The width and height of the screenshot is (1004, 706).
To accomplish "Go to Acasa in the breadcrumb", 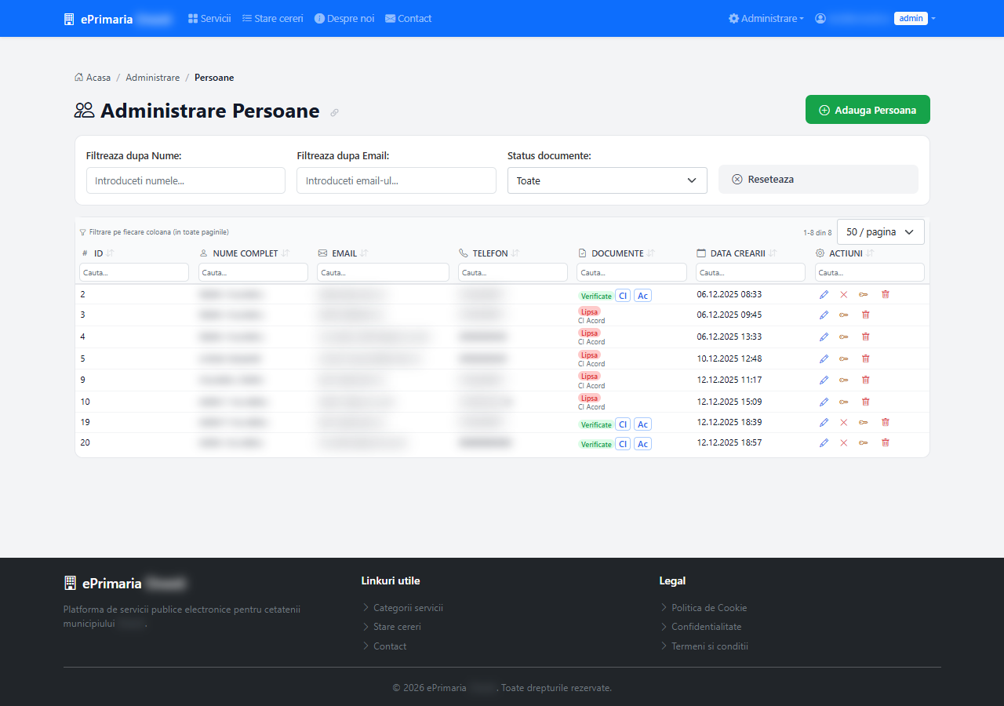I will coord(93,78).
